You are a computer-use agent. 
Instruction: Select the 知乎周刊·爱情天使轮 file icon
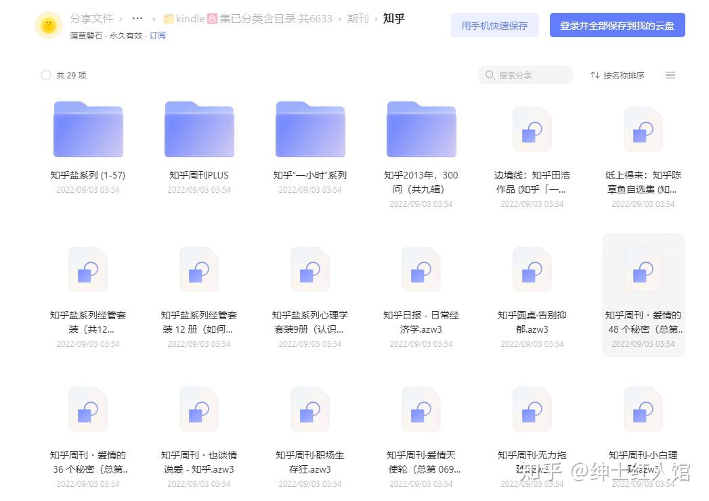click(421, 409)
